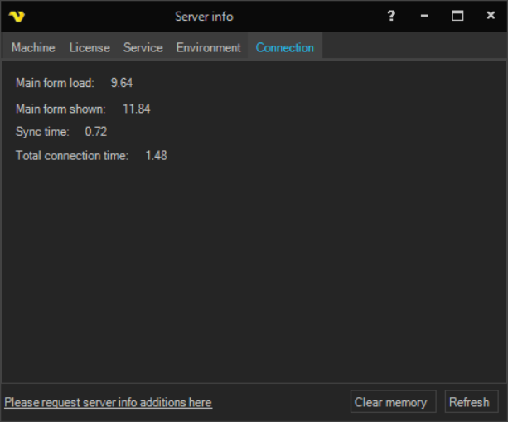Close the Server info dialog
The image size is (508, 422).
pos(491,16)
